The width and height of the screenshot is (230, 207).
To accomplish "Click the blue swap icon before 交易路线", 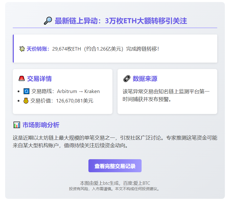I will [26, 91].
